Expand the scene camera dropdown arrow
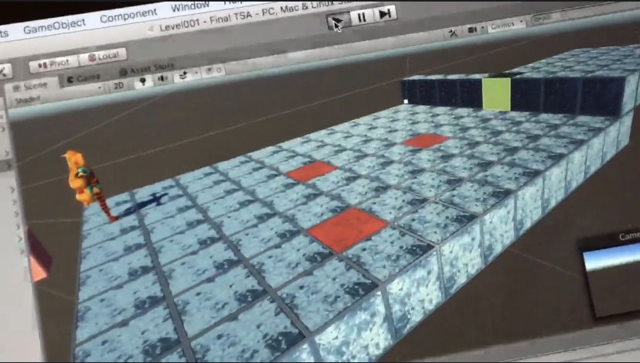Viewport: 640px width, 363px height. tap(483, 28)
